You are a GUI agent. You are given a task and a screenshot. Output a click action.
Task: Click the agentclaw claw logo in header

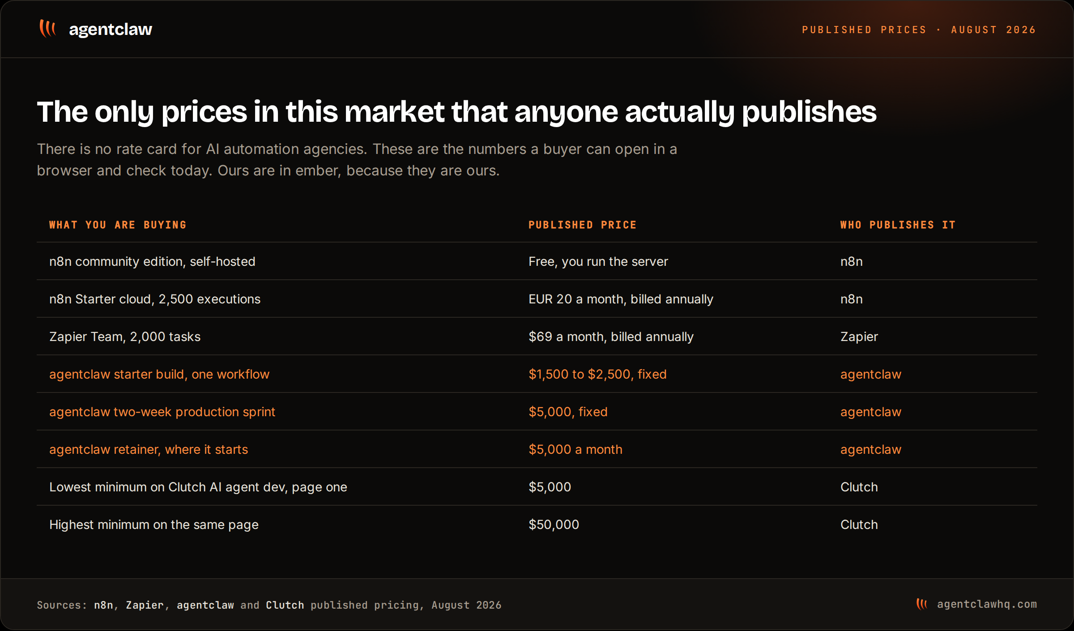[x=47, y=29]
